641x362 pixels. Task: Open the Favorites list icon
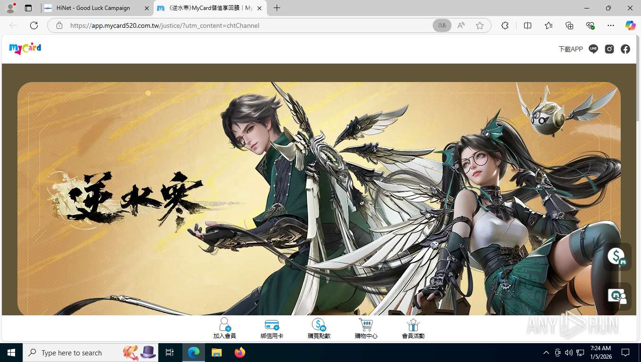click(549, 25)
